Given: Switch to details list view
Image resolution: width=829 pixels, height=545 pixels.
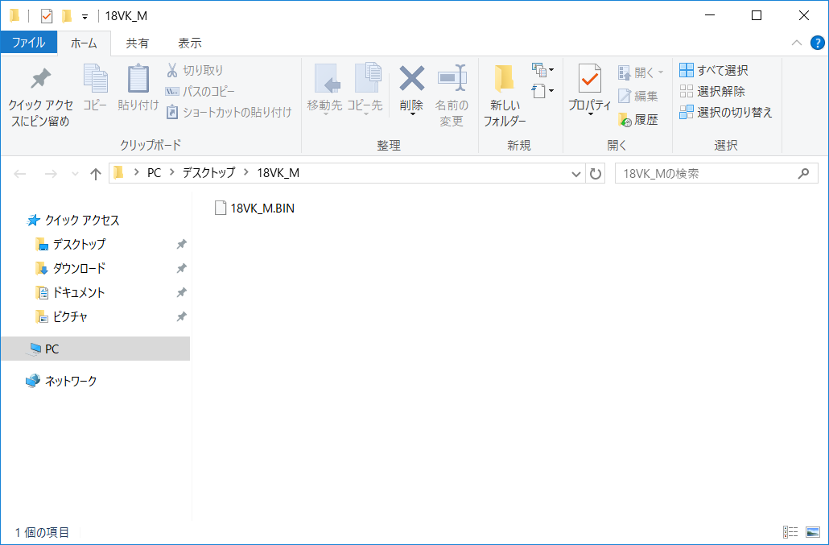Looking at the screenshot, I should click(x=790, y=532).
